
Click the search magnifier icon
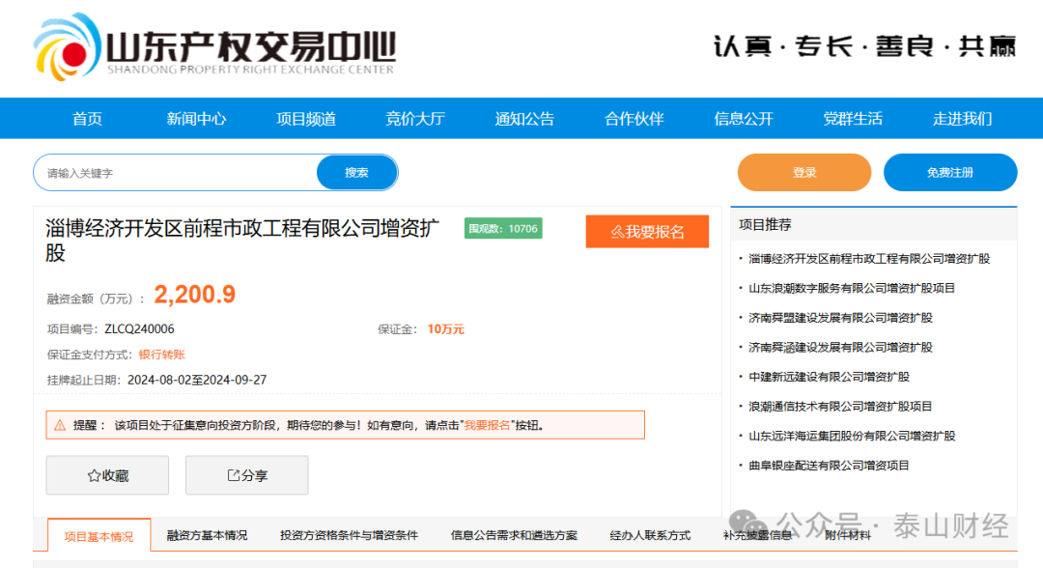tap(356, 172)
